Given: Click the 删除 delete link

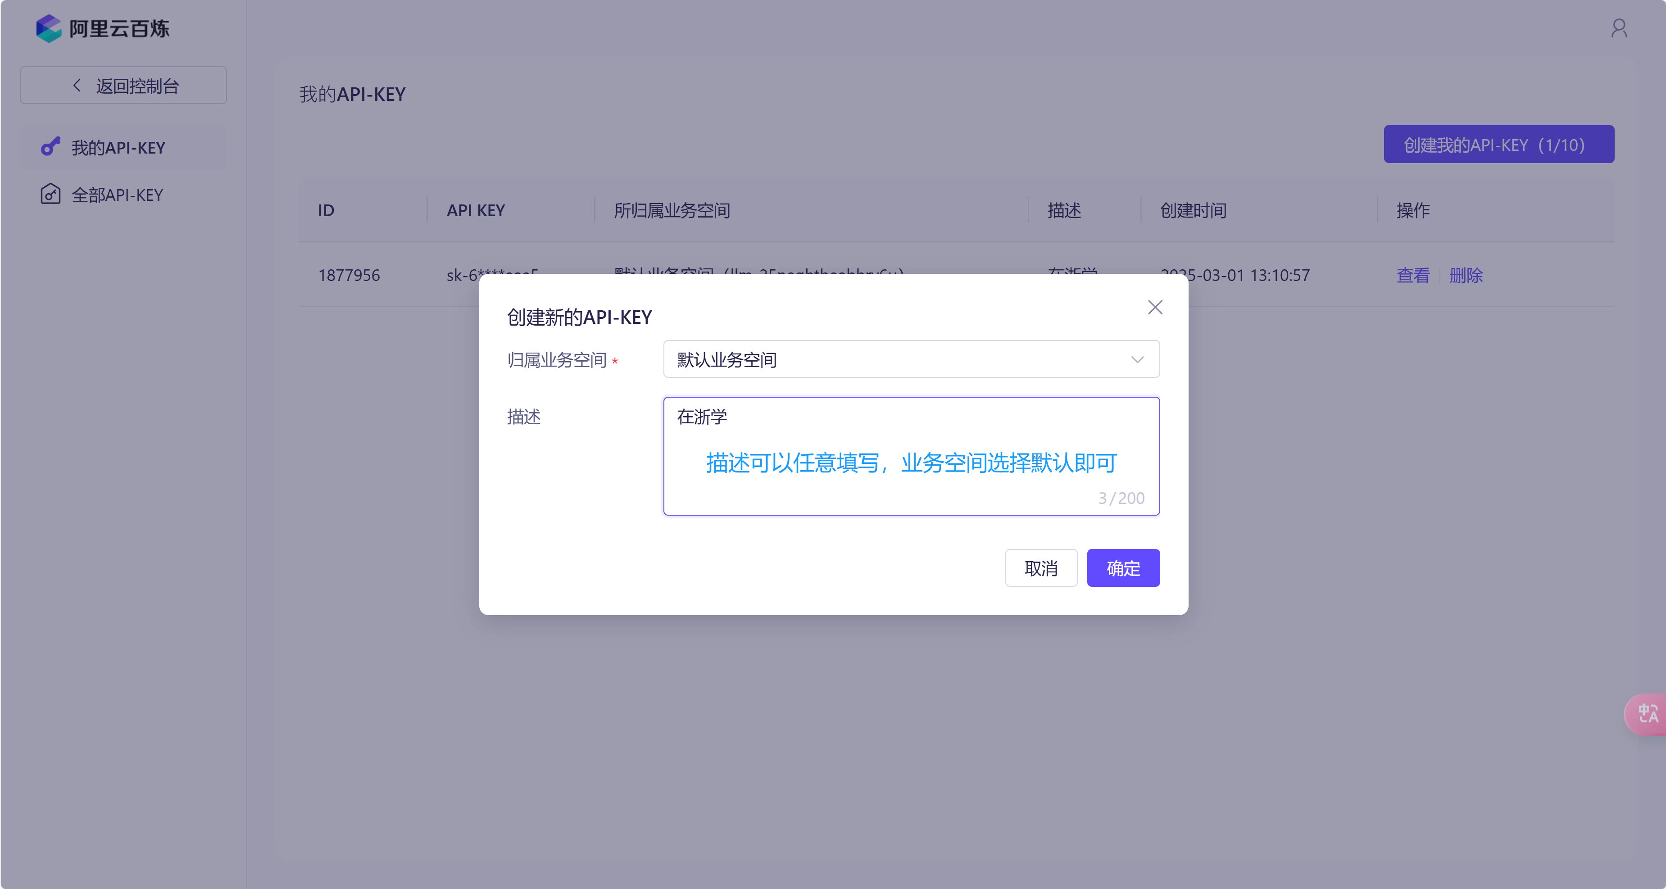Looking at the screenshot, I should click(1466, 276).
